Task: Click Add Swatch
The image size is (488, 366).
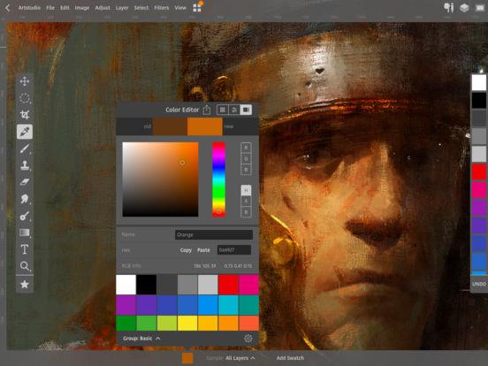Action: pyautogui.click(x=290, y=358)
